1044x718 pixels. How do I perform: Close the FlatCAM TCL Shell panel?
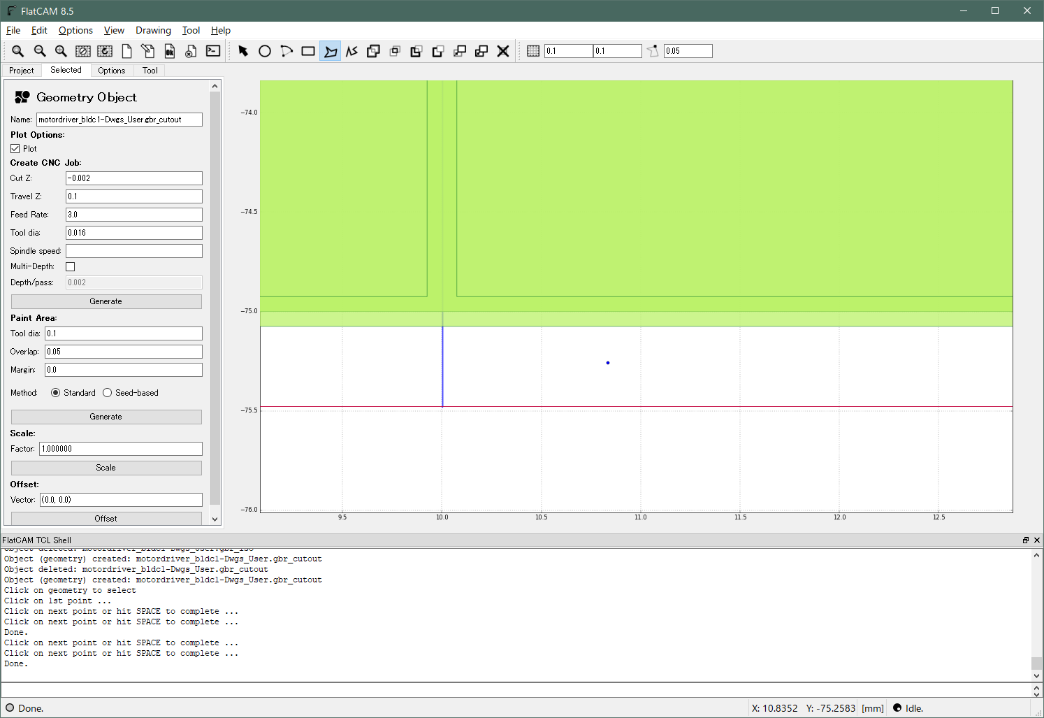coord(1037,540)
